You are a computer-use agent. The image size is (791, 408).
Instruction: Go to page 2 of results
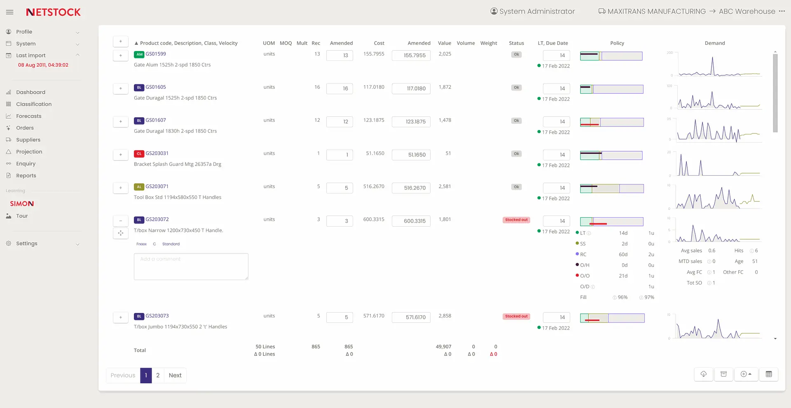158,376
